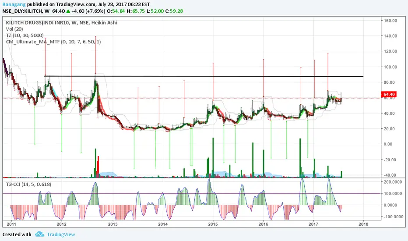Click the 2016 label on time axis
Screen dimensions: 408x241
point(264,224)
